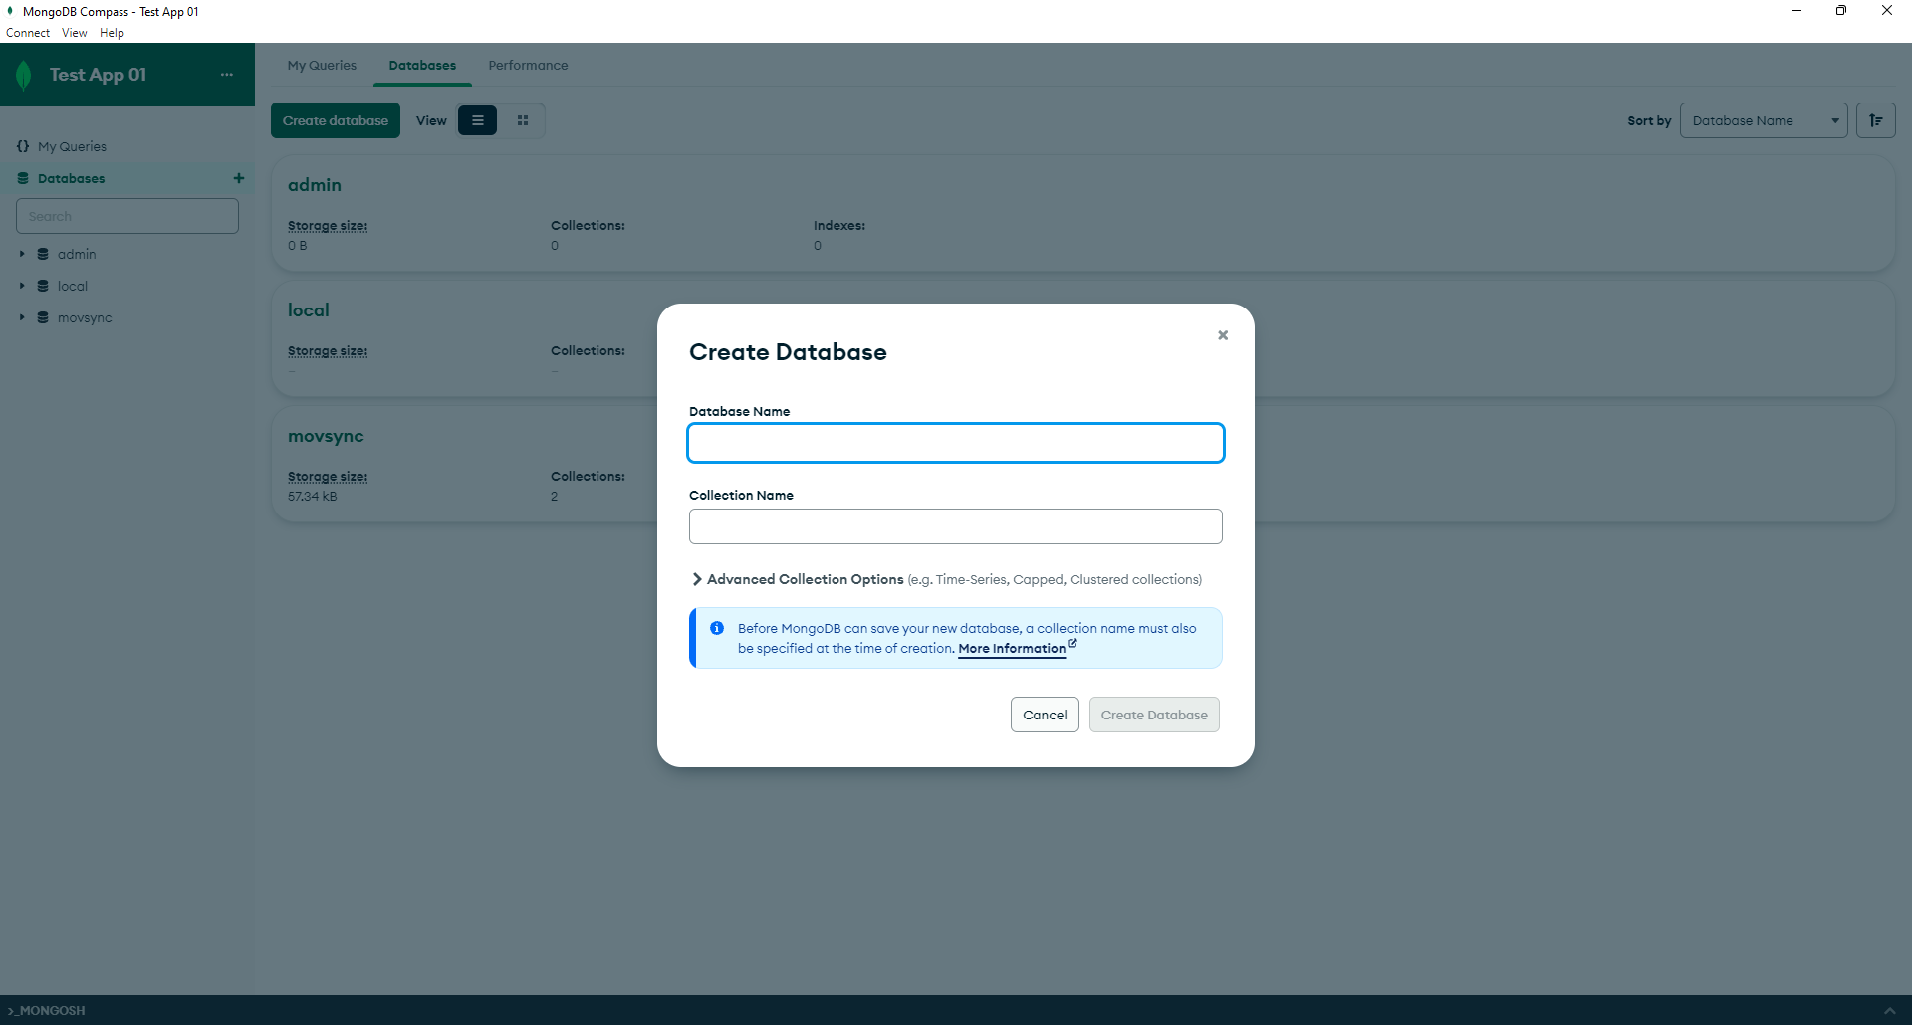Click the movsync Storage size label
Image resolution: width=1912 pixels, height=1025 pixels.
pos(328,477)
